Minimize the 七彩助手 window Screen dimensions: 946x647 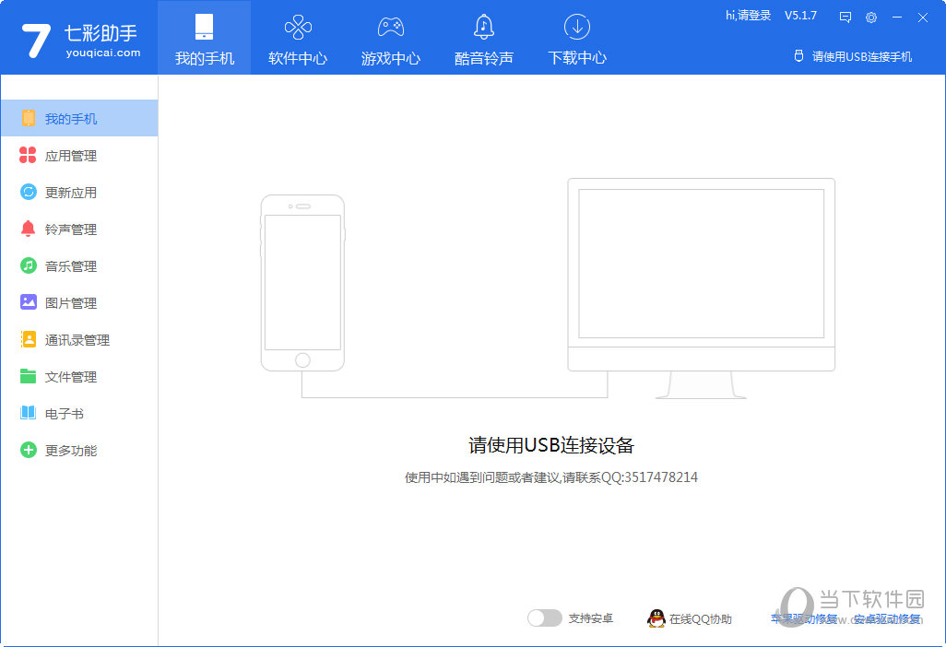point(896,18)
